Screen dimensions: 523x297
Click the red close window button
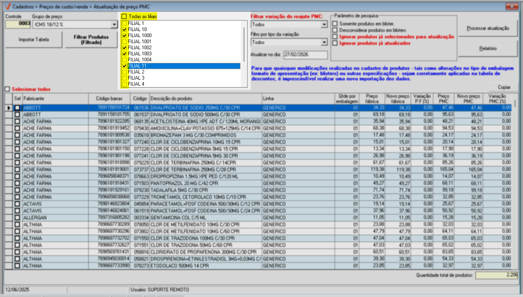click(512, 6)
